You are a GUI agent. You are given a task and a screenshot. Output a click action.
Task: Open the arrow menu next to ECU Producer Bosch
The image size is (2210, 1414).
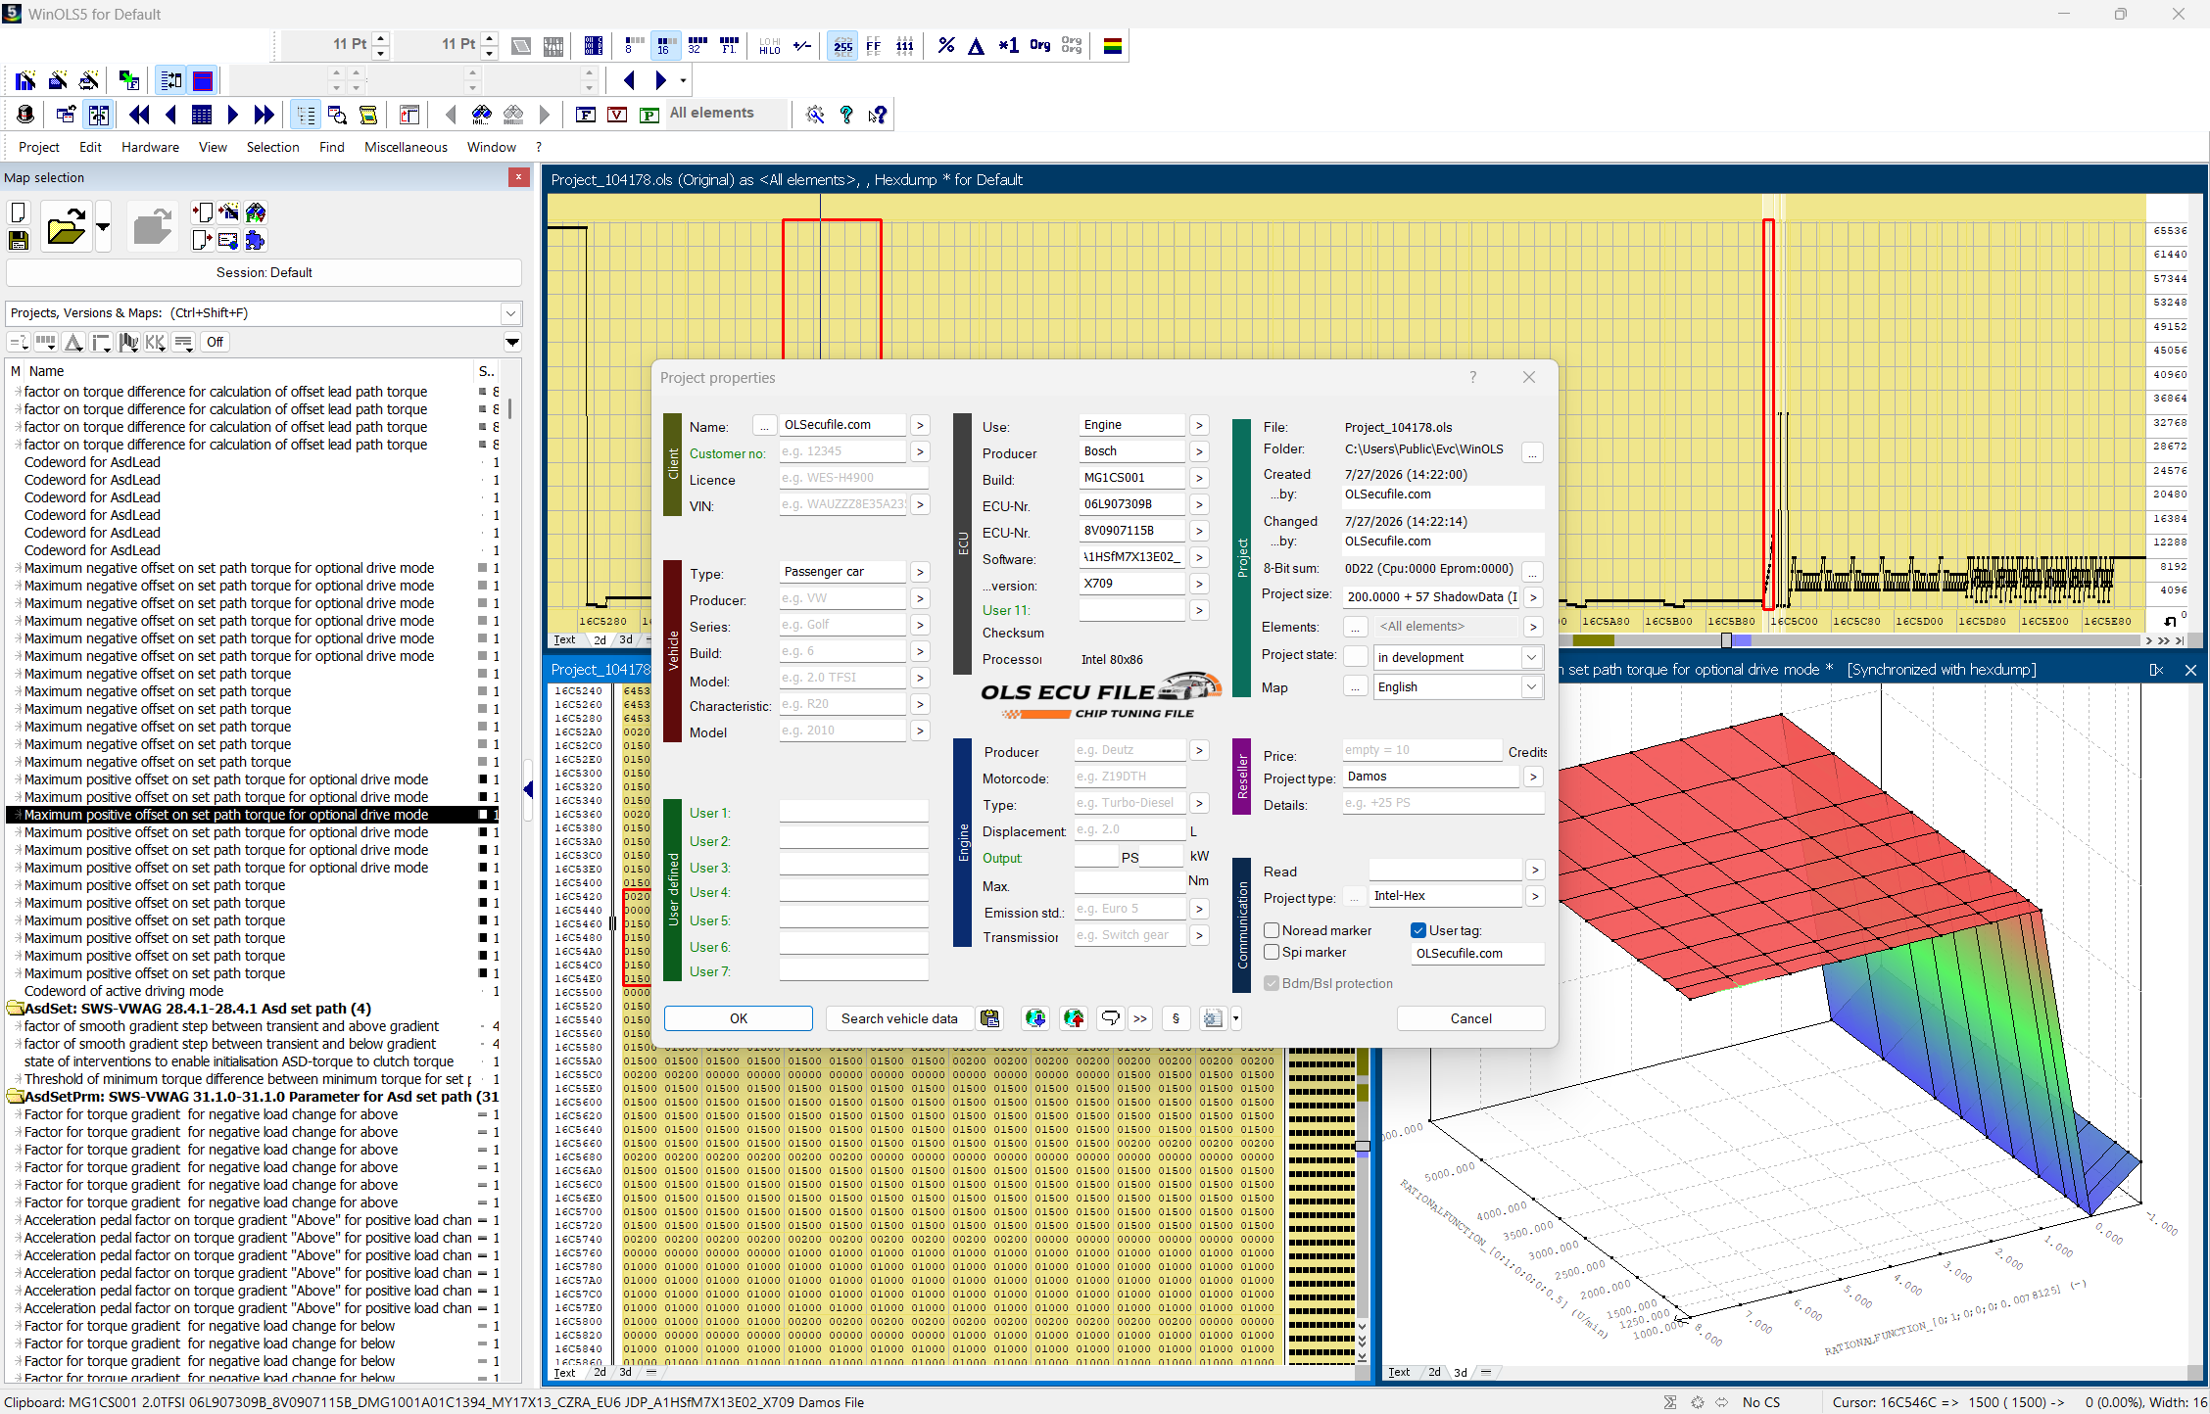click(1199, 451)
